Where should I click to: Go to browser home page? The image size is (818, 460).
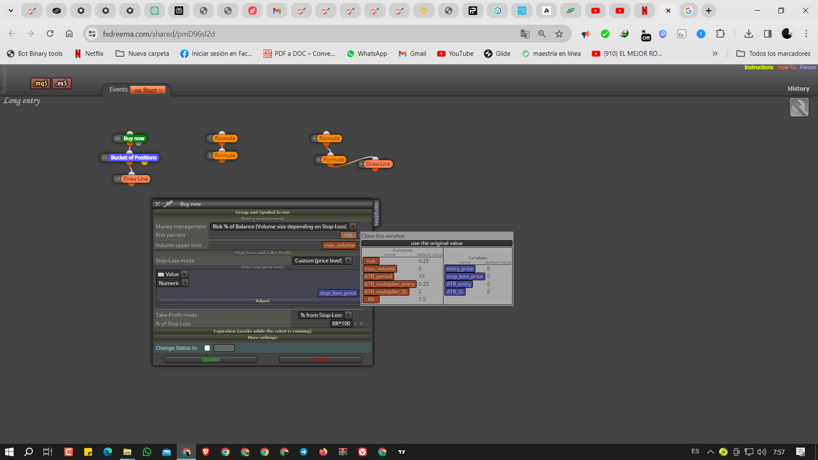(x=69, y=34)
